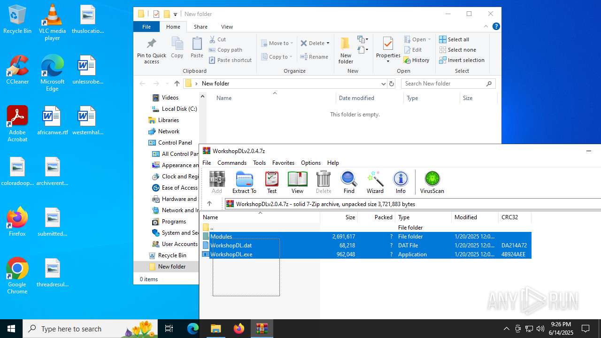Open CCleaner desktop shortcut
This screenshot has height=338, width=601.
17,69
